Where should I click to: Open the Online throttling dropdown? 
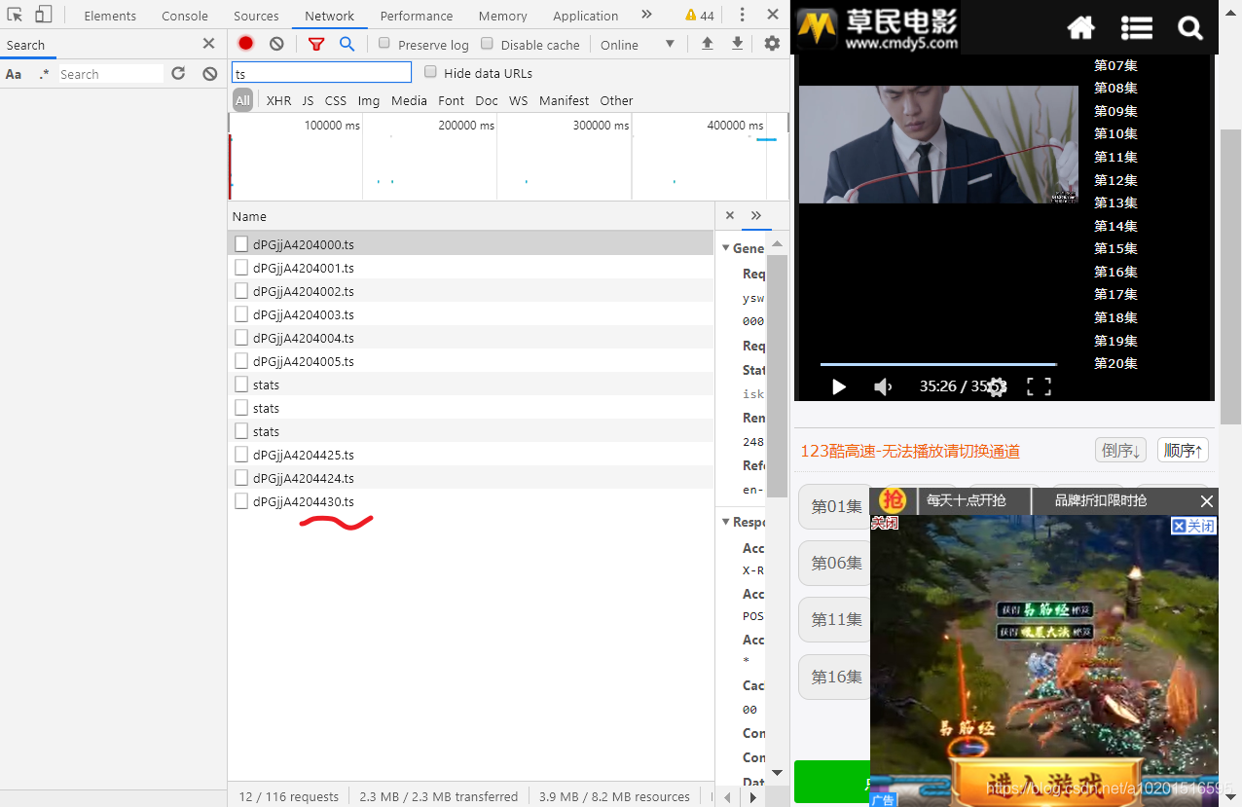pos(638,45)
